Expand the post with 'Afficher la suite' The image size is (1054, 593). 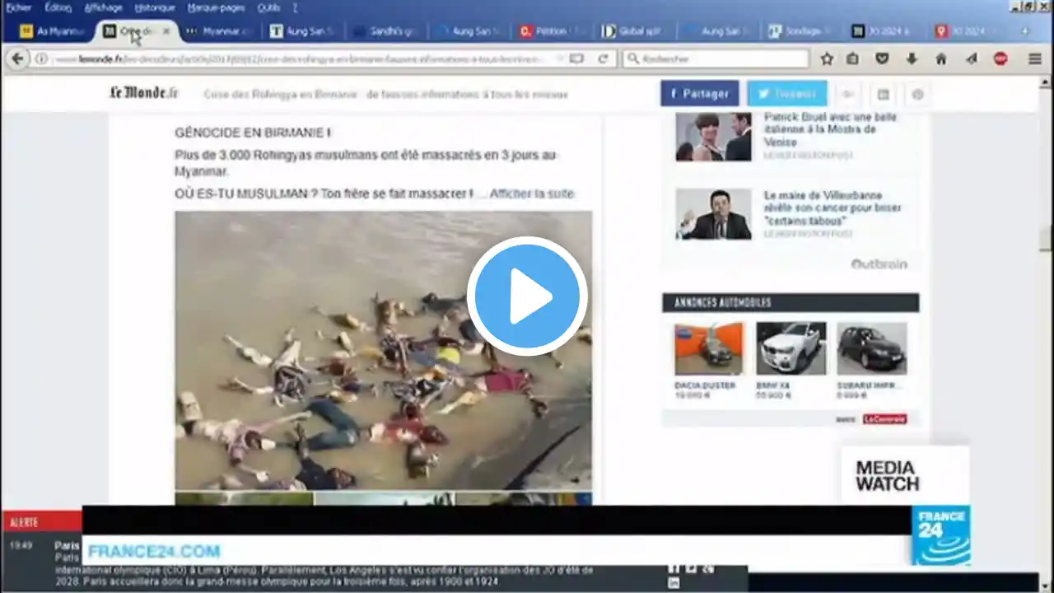532,194
